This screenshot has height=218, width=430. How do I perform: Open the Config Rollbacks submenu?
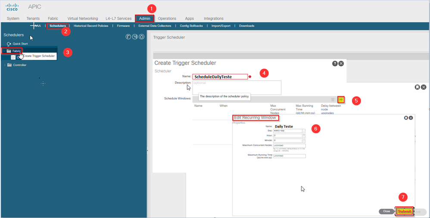point(191,26)
